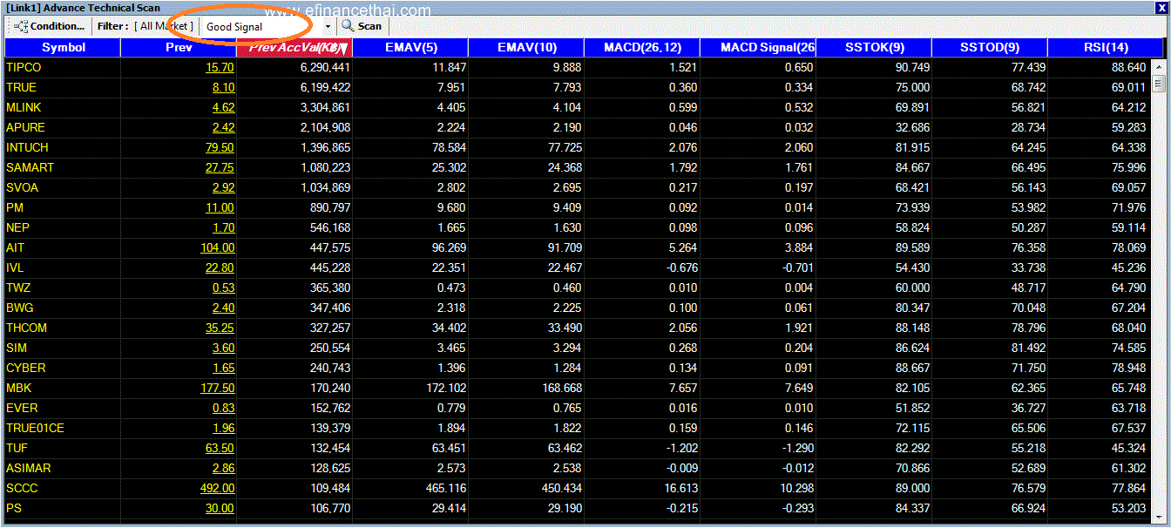Click the scrollbar up arrow

point(1158,65)
